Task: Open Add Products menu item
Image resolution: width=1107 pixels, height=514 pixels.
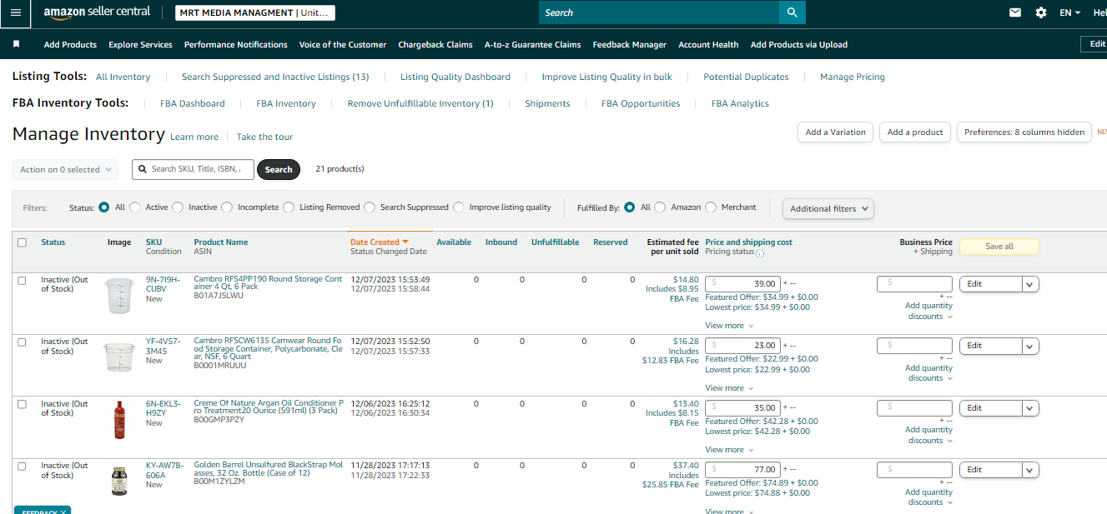Action: point(70,44)
